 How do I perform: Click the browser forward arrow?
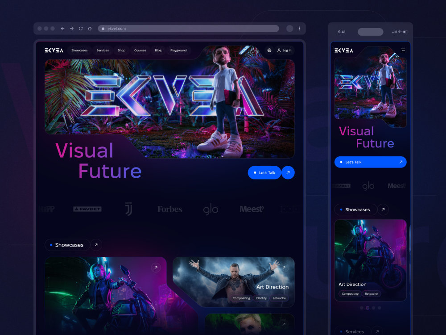tap(72, 29)
